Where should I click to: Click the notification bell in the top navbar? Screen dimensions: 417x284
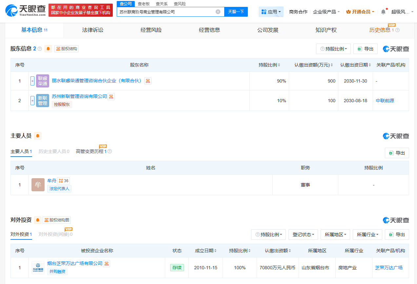383,11
